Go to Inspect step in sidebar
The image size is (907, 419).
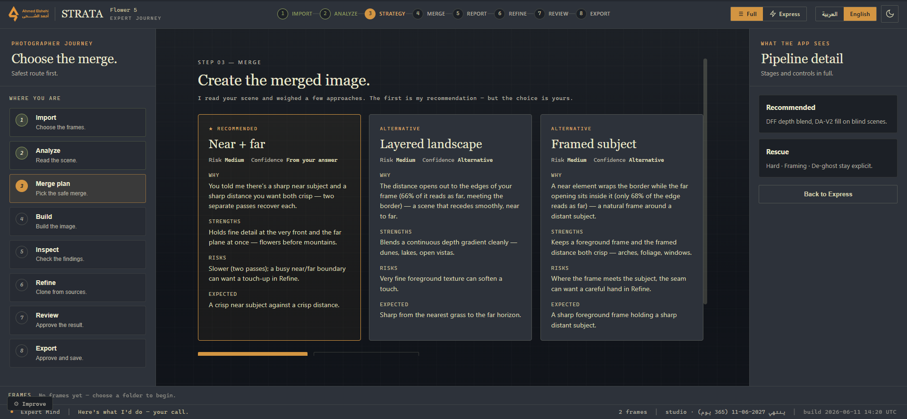tap(77, 255)
